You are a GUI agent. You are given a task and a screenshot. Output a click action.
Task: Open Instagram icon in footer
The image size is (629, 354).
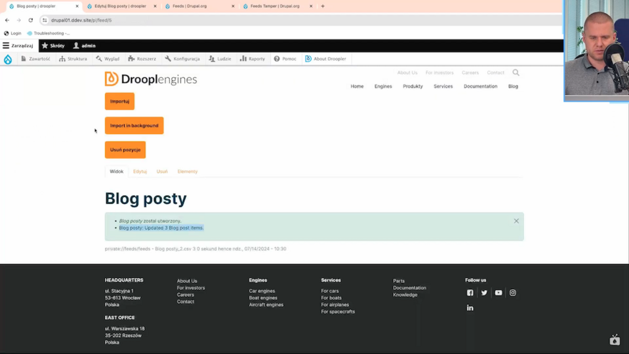pos(513,292)
